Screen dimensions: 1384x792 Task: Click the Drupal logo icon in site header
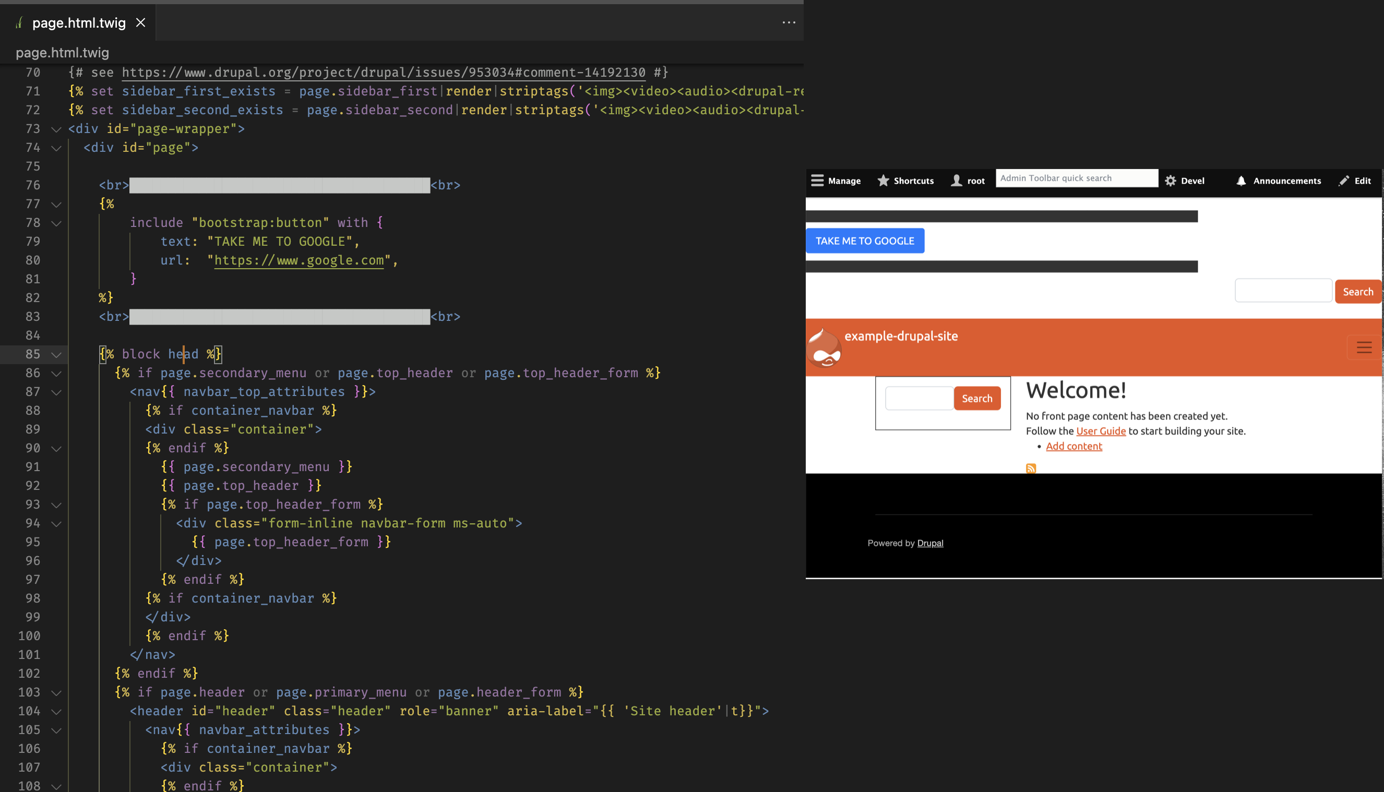(824, 349)
